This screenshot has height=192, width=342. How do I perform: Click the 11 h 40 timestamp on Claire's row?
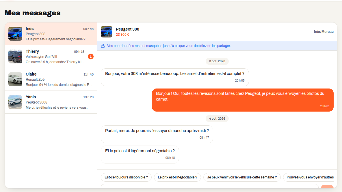coord(89,74)
